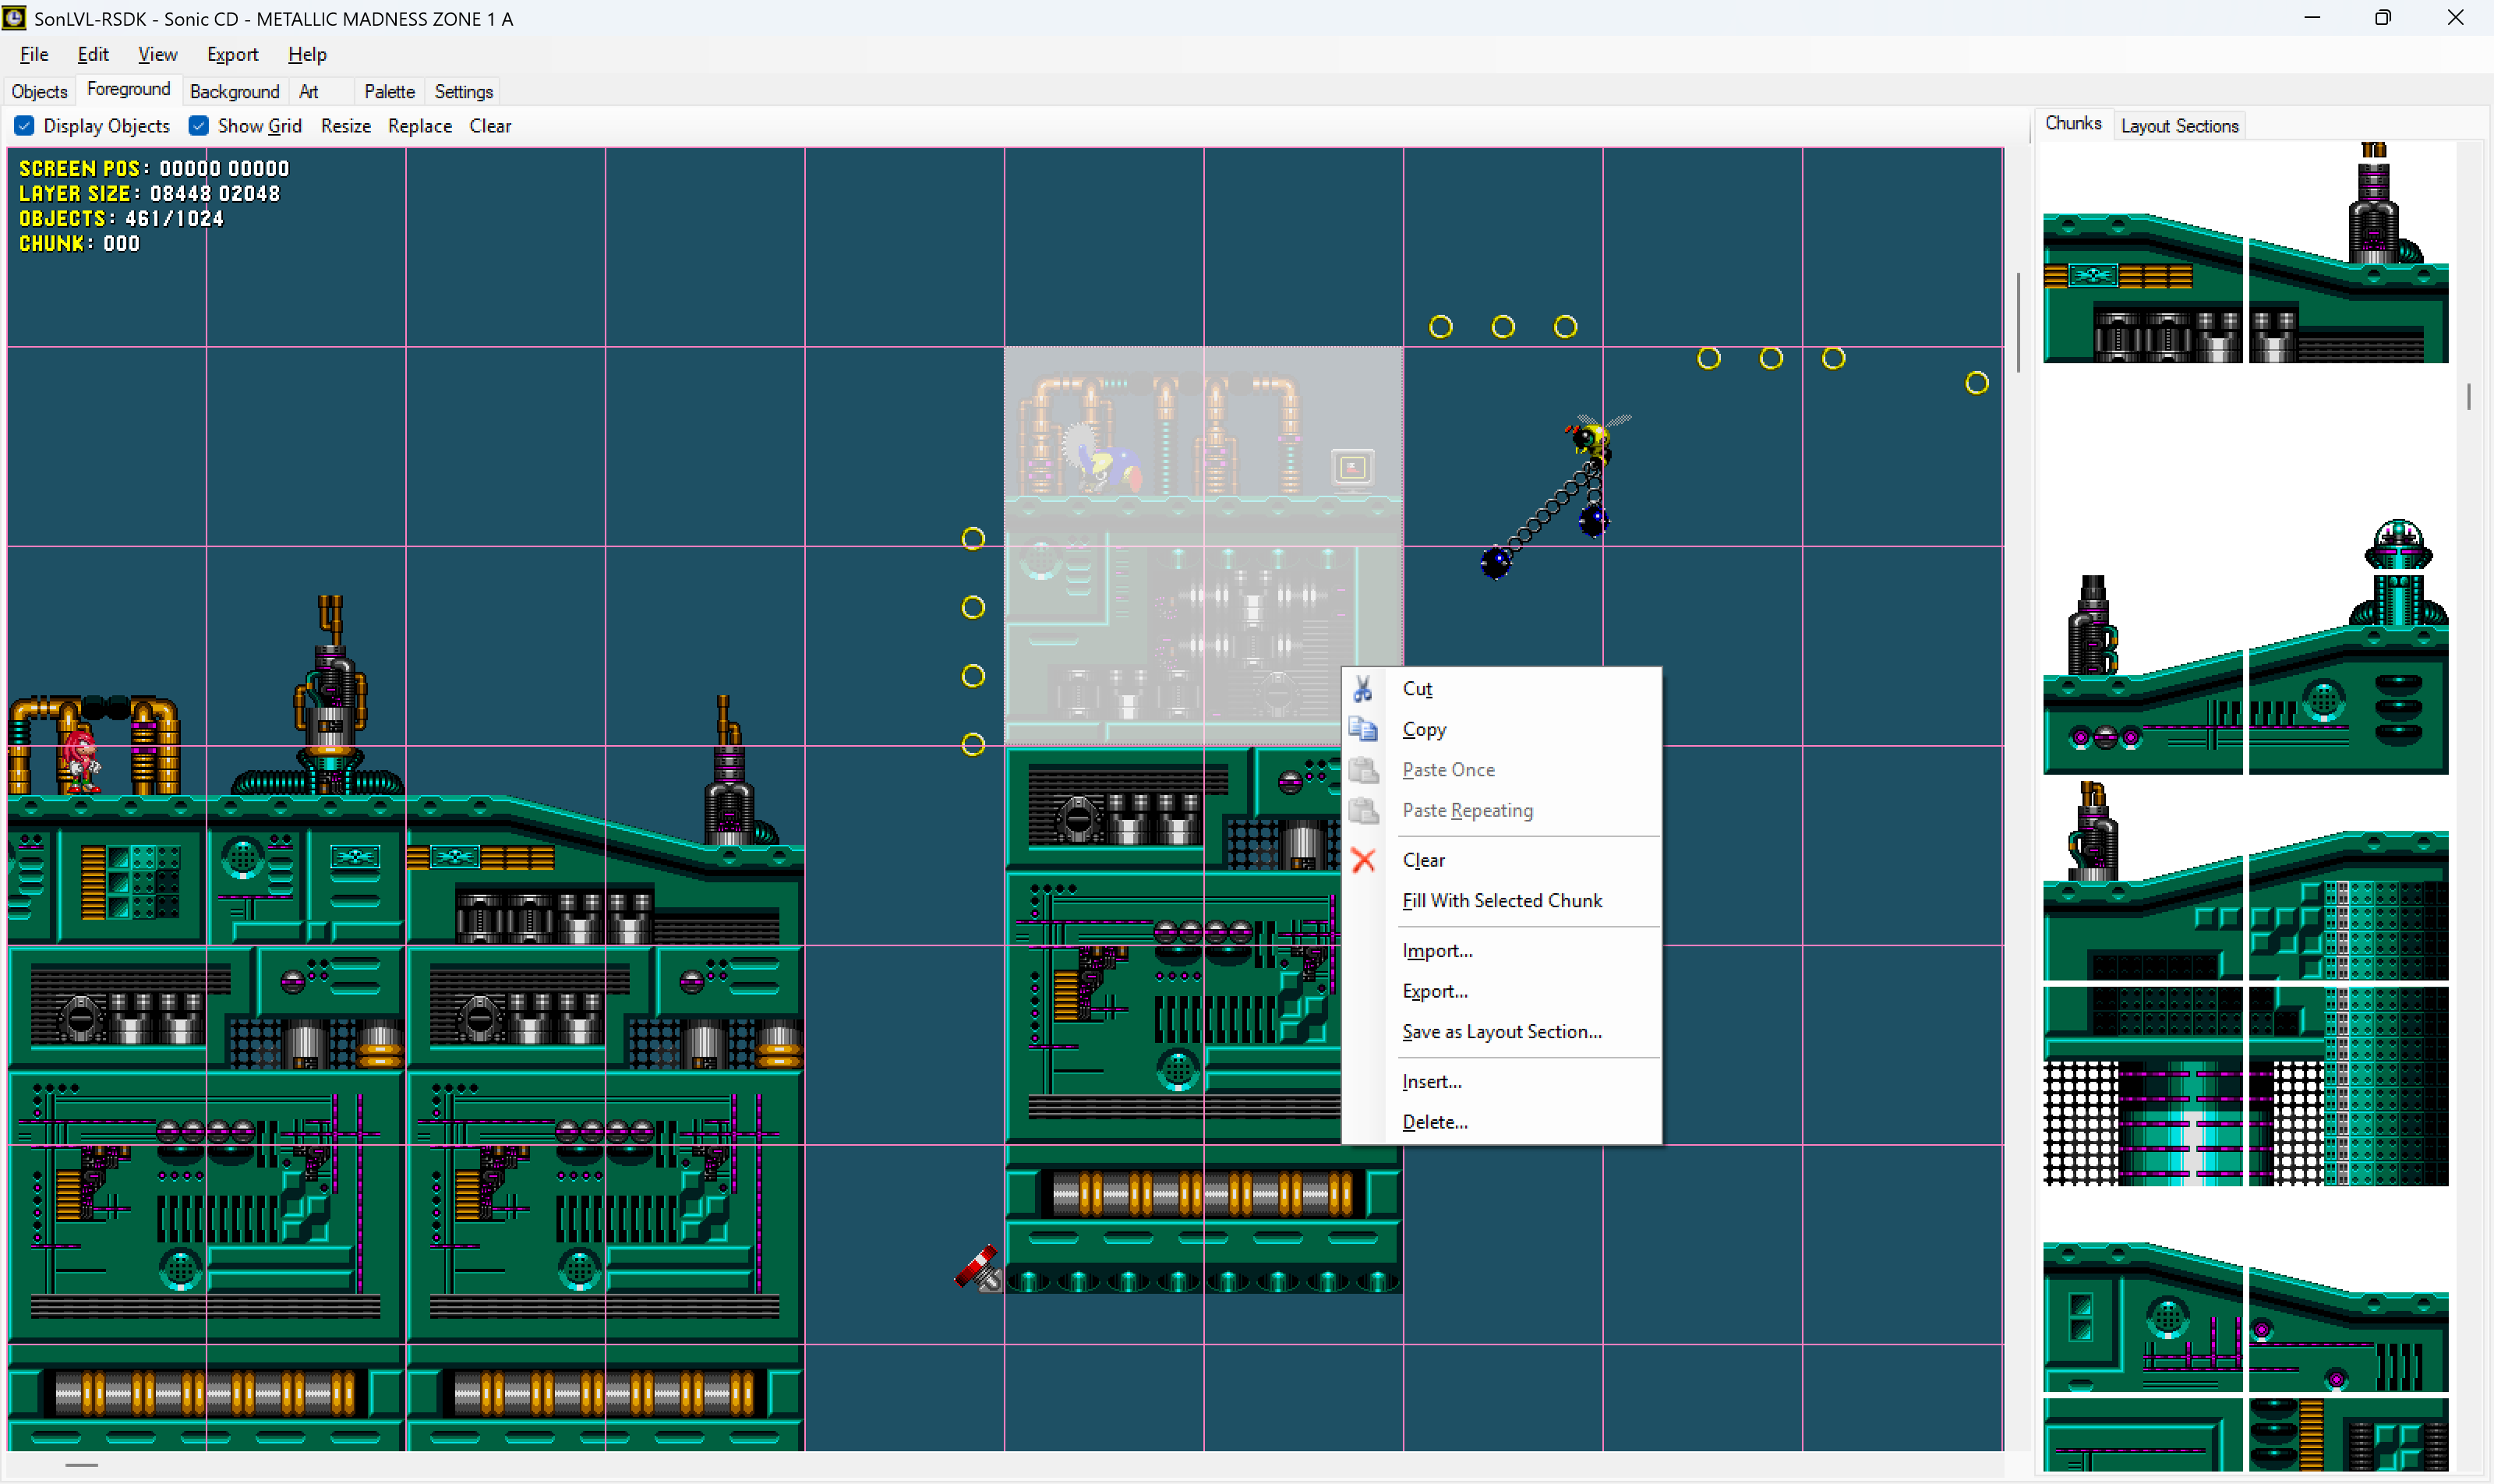This screenshot has width=2494, height=1484.
Task: Click the Replace button
Action: click(x=419, y=126)
